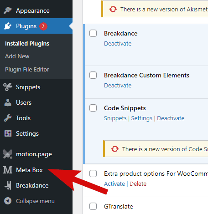Image resolution: width=208 pixels, height=214 pixels.
Task: Click the motion.page icon
Action: 8,154
